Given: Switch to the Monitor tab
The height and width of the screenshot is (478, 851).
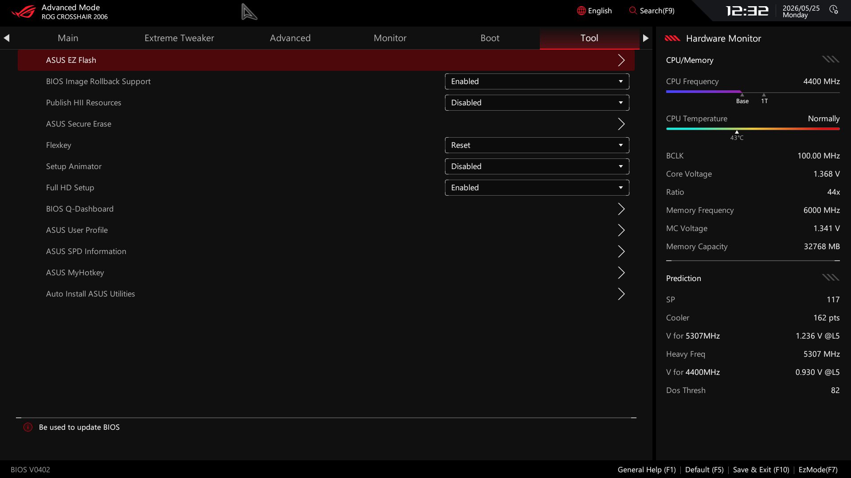Looking at the screenshot, I should pyautogui.click(x=390, y=38).
